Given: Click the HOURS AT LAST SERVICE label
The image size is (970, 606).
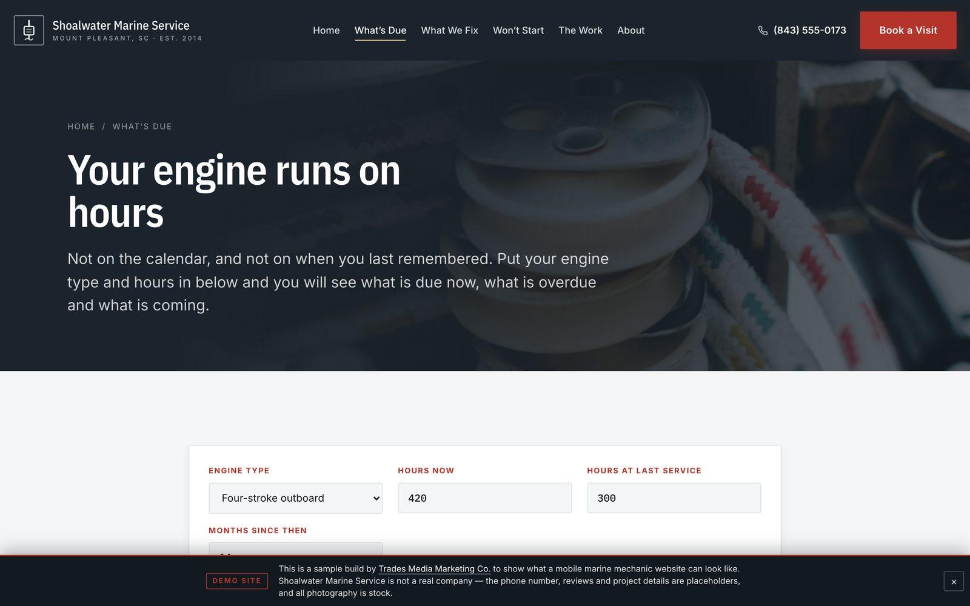Looking at the screenshot, I should pyautogui.click(x=644, y=470).
